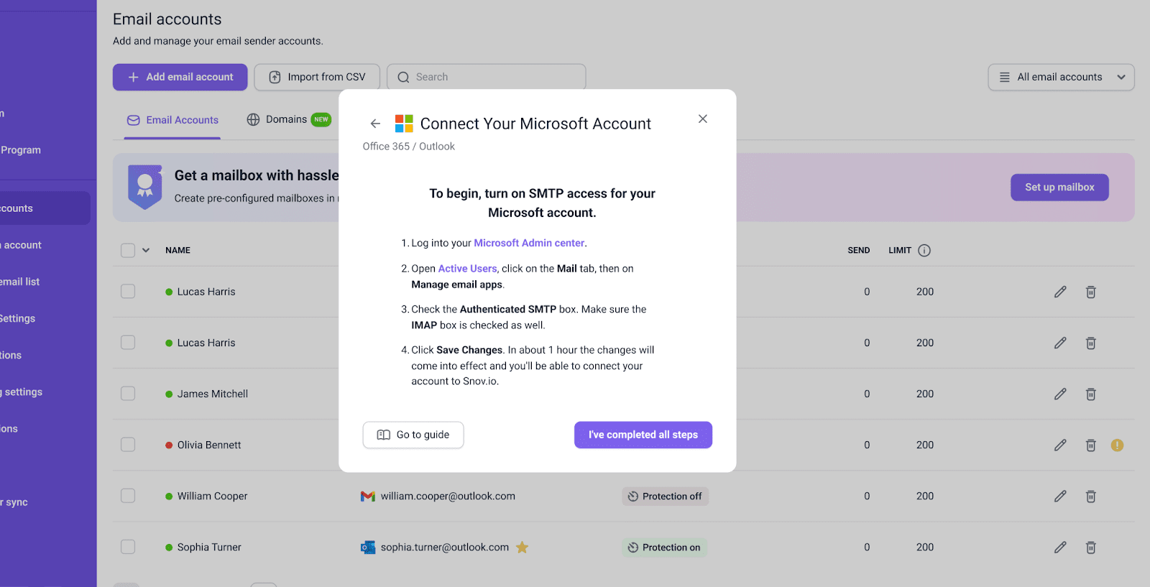Delete the William Cooper account using the trash icon
The image size is (1150, 587).
click(1090, 496)
